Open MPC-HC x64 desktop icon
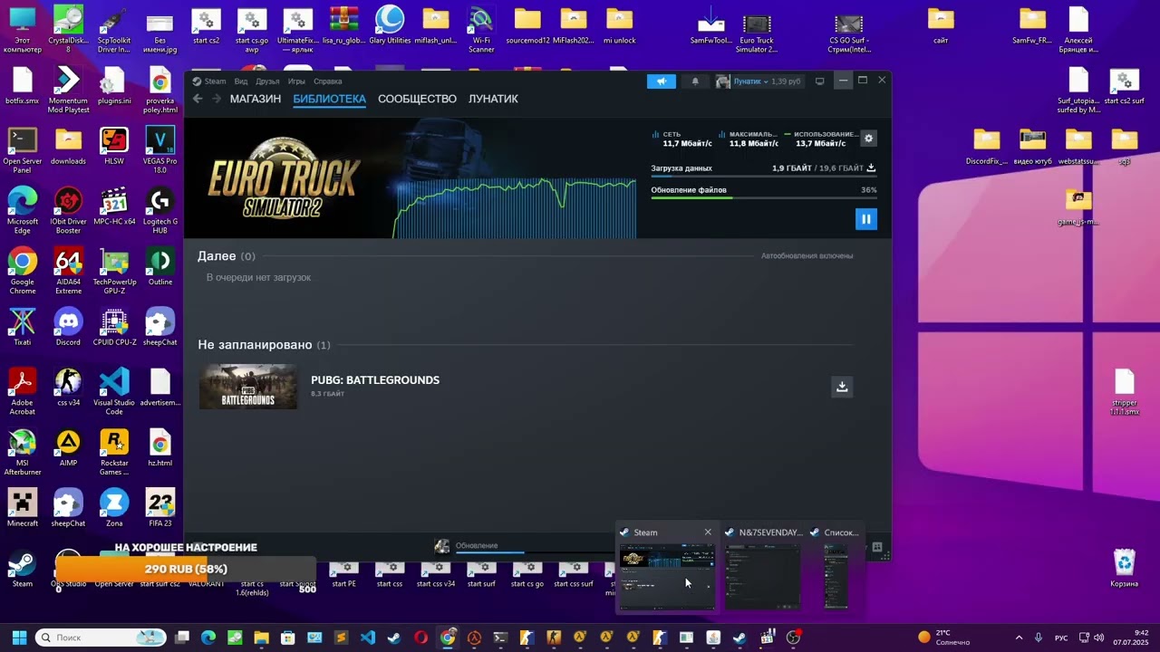The image size is (1160, 652). click(x=114, y=206)
